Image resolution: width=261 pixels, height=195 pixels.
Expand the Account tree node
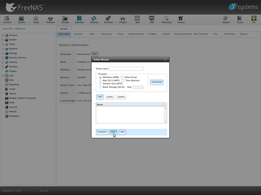3,35
